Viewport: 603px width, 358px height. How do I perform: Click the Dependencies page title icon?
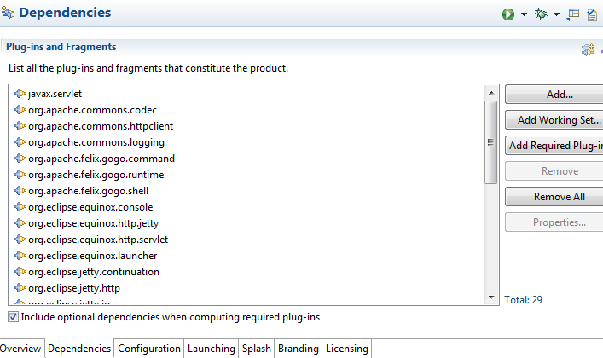8,14
